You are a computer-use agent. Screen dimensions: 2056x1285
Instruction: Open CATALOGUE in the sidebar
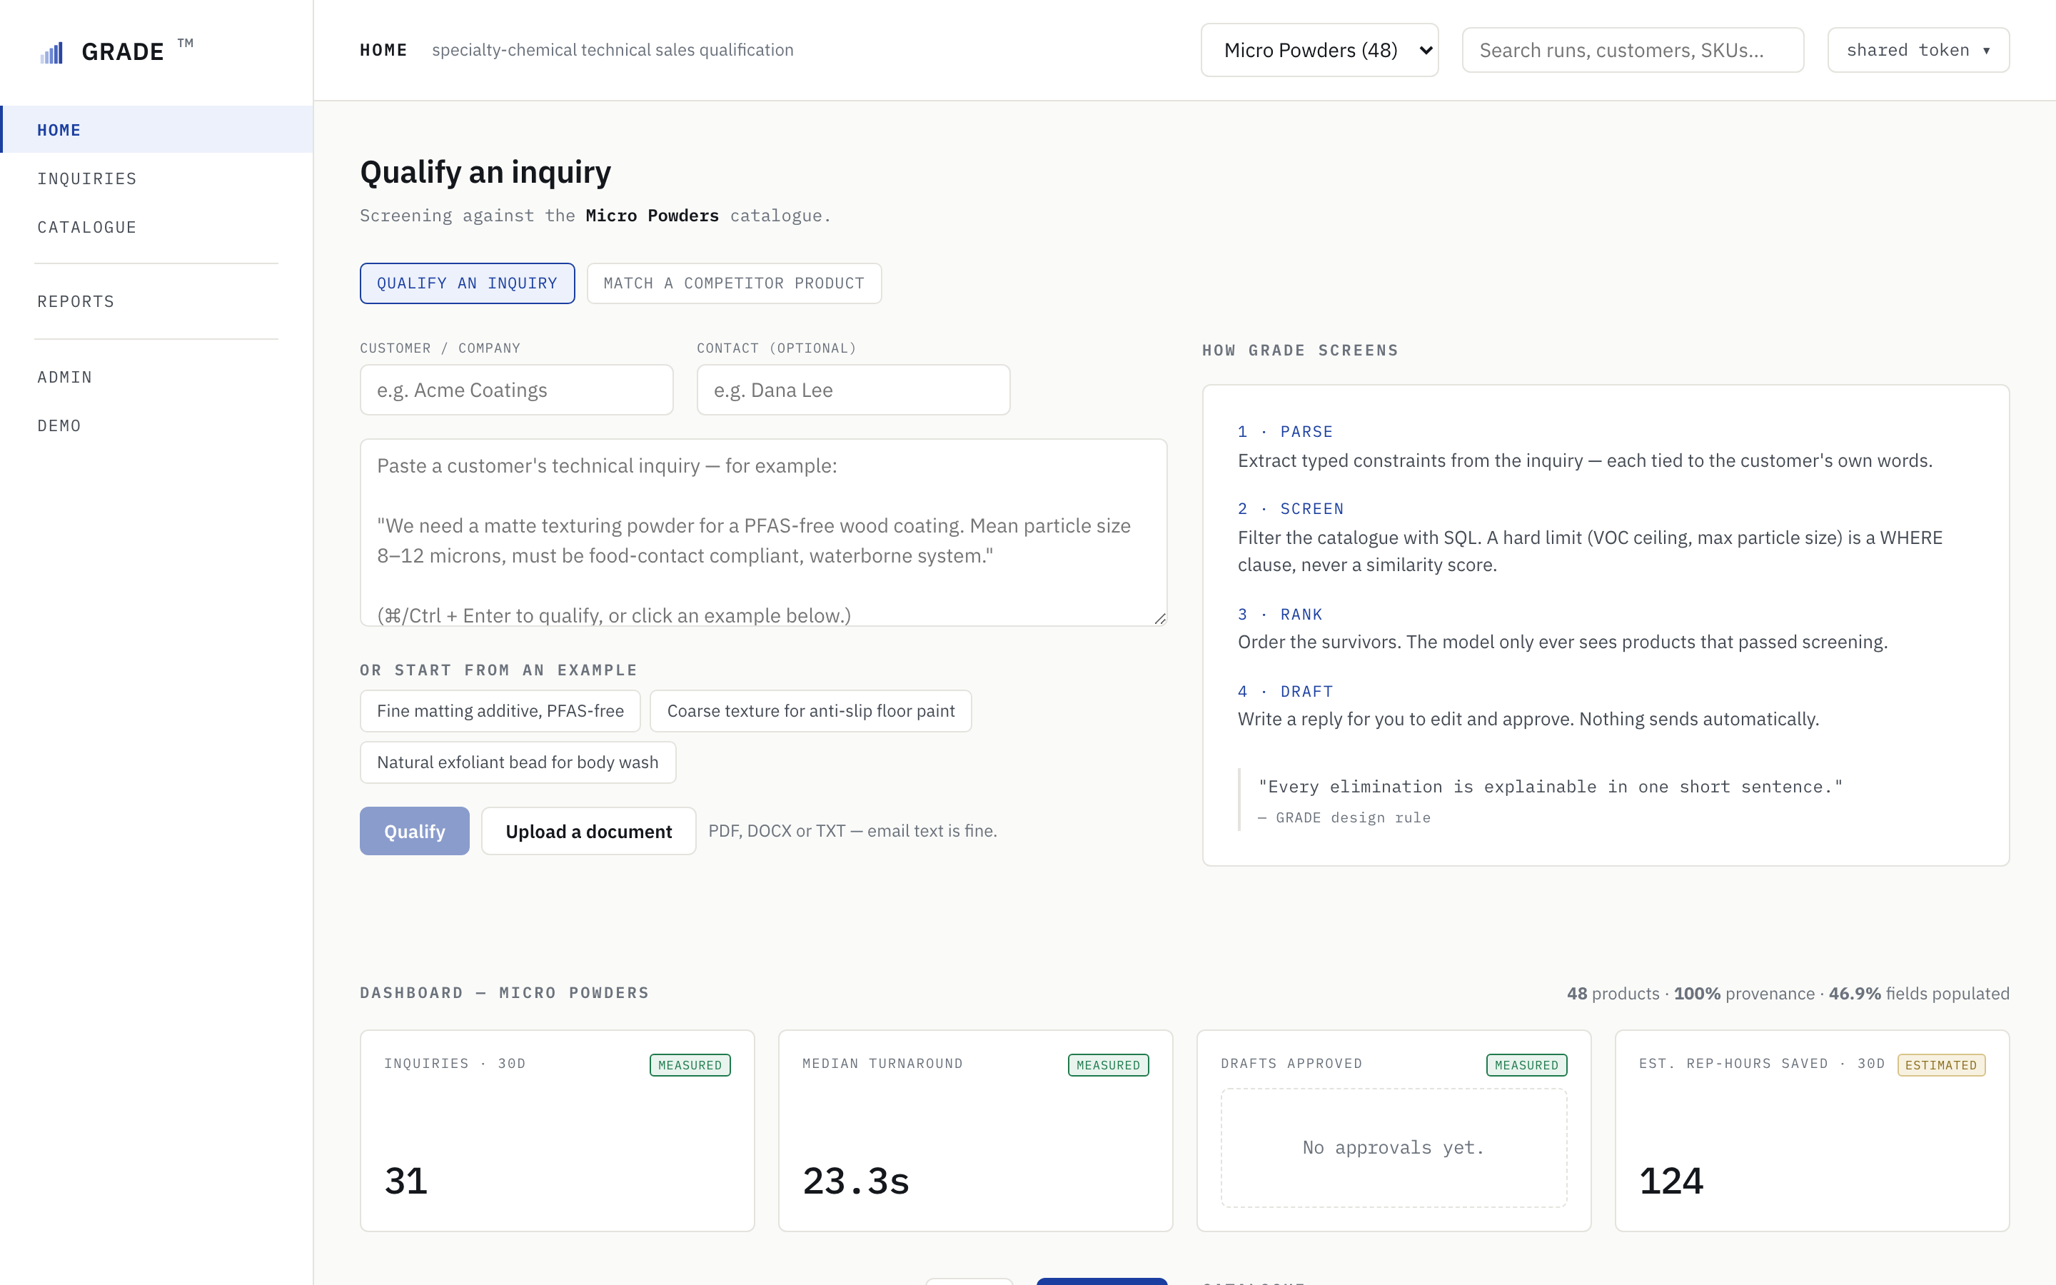156,227
